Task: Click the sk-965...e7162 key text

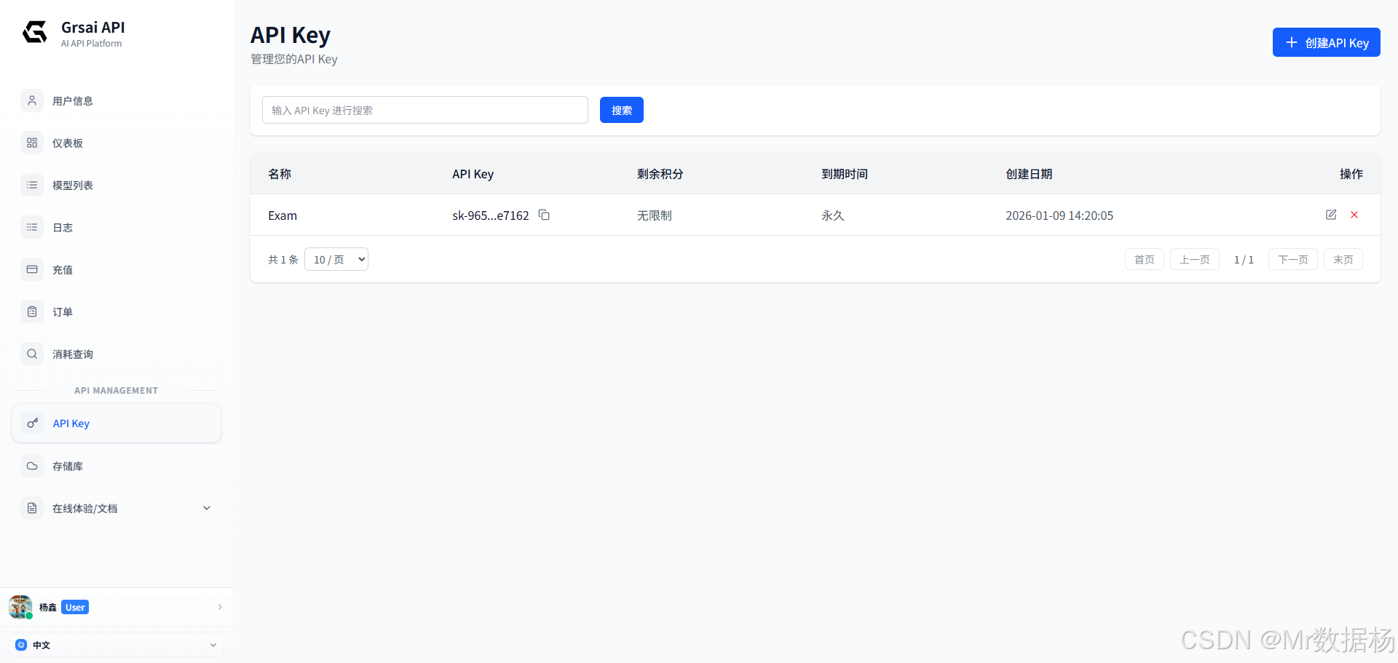Action: tap(491, 215)
